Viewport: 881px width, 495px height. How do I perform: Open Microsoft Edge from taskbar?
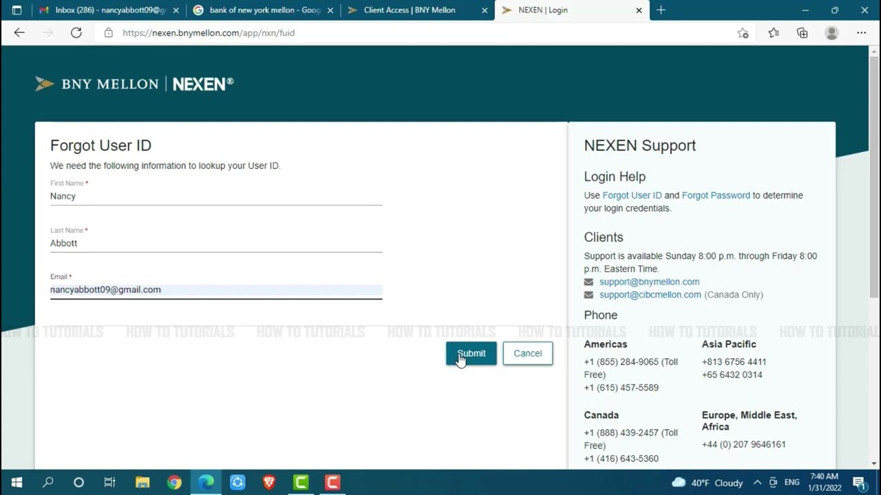pos(206,483)
